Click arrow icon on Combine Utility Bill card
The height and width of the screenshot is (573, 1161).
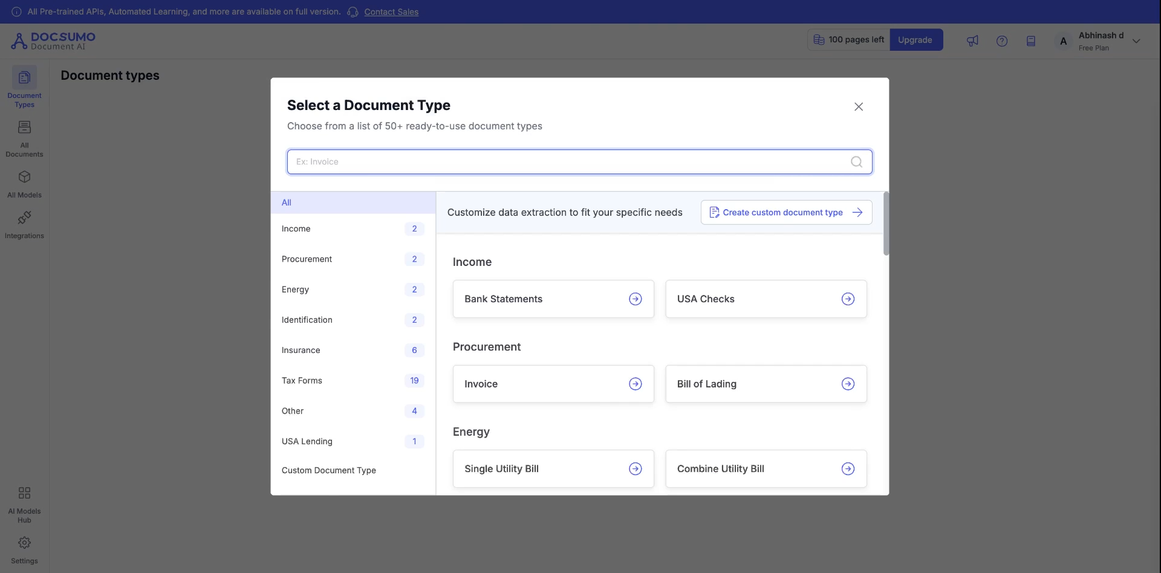point(848,469)
